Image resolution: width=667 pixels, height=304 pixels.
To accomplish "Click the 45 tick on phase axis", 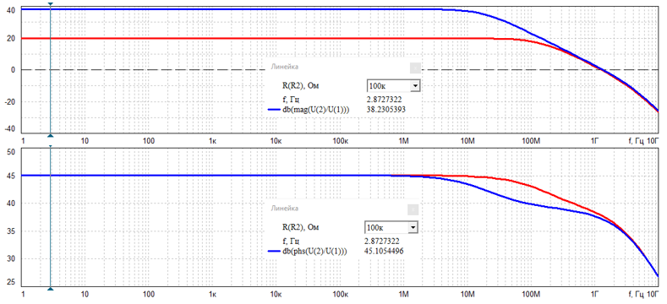I will pos(12,175).
